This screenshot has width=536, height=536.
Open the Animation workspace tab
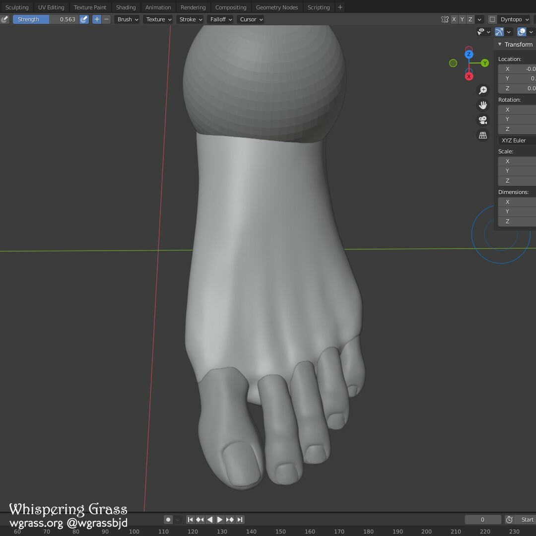pos(158,7)
